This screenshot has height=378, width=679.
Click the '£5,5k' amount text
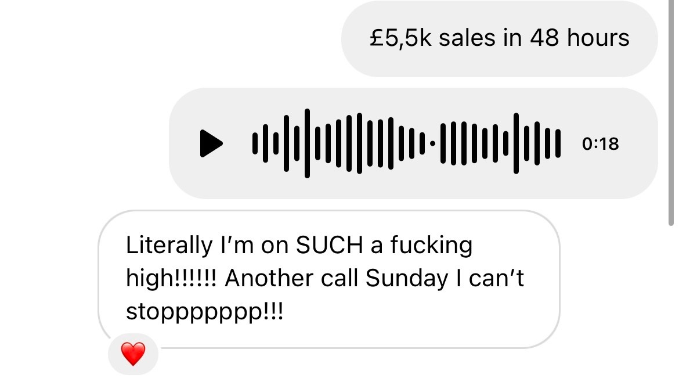click(400, 39)
